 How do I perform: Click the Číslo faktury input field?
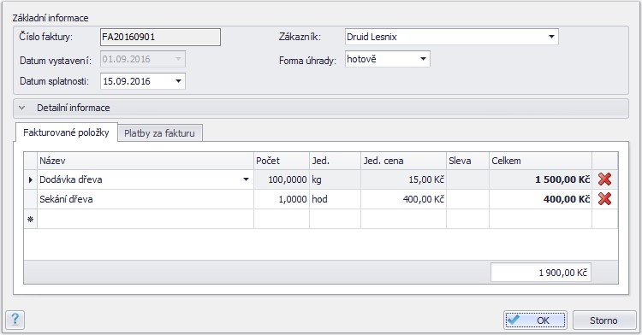click(x=160, y=37)
